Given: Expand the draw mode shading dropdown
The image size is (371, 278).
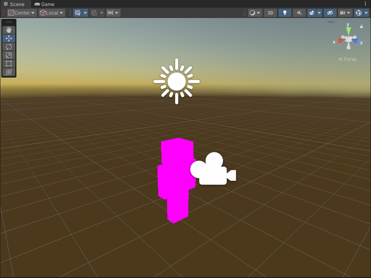Looking at the screenshot, I should 255,13.
